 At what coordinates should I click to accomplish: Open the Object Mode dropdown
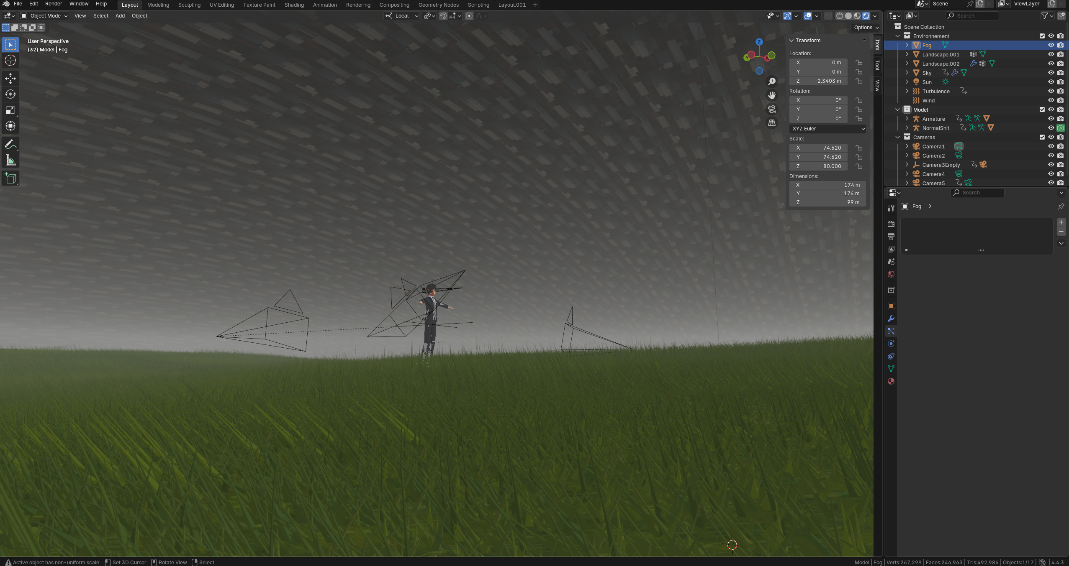tap(44, 16)
